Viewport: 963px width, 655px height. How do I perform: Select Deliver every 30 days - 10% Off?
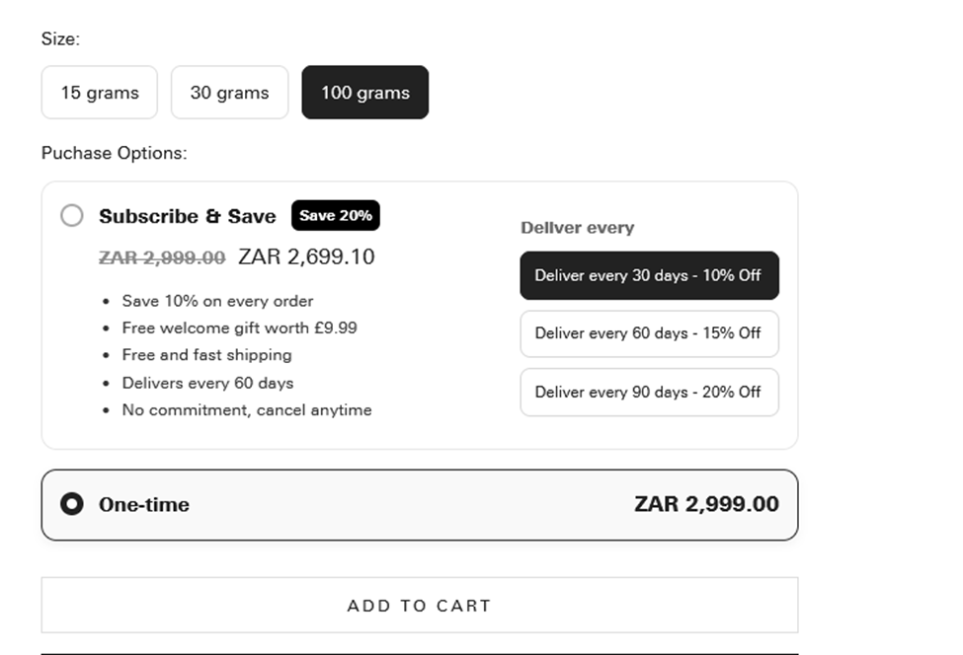click(x=649, y=275)
